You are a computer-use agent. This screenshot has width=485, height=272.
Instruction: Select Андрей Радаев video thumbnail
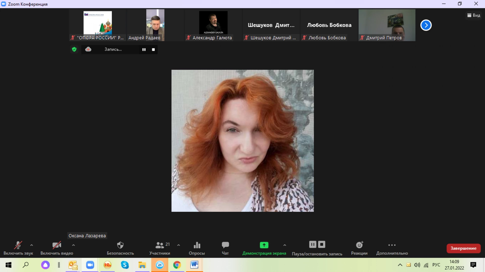(155, 25)
